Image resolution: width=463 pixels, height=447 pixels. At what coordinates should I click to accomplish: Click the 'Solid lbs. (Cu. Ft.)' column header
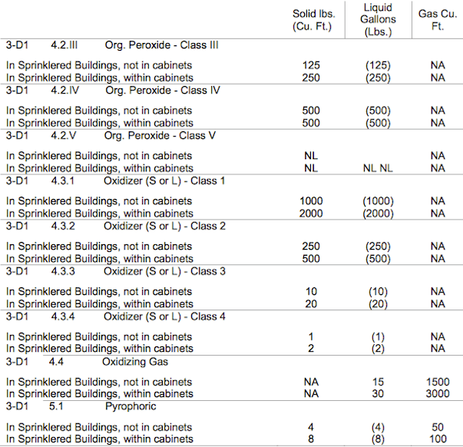(x=313, y=20)
